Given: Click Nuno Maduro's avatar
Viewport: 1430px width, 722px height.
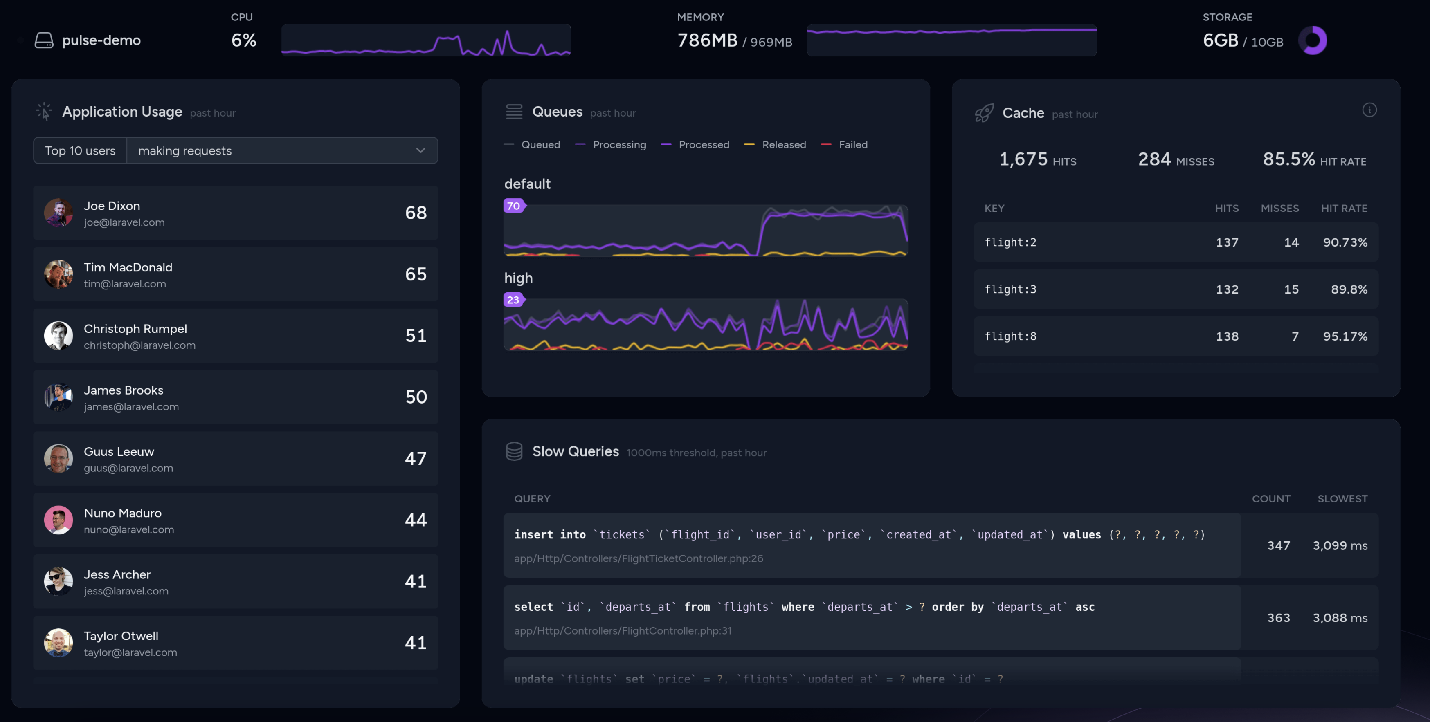Looking at the screenshot, I should coord(58,520).
